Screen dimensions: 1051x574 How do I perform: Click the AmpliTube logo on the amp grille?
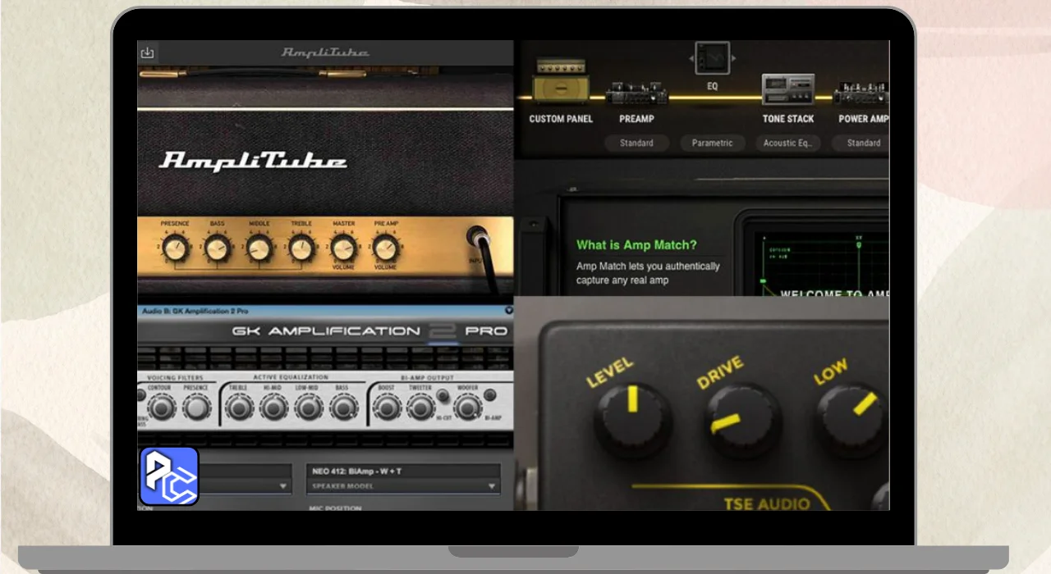(253, 161)
